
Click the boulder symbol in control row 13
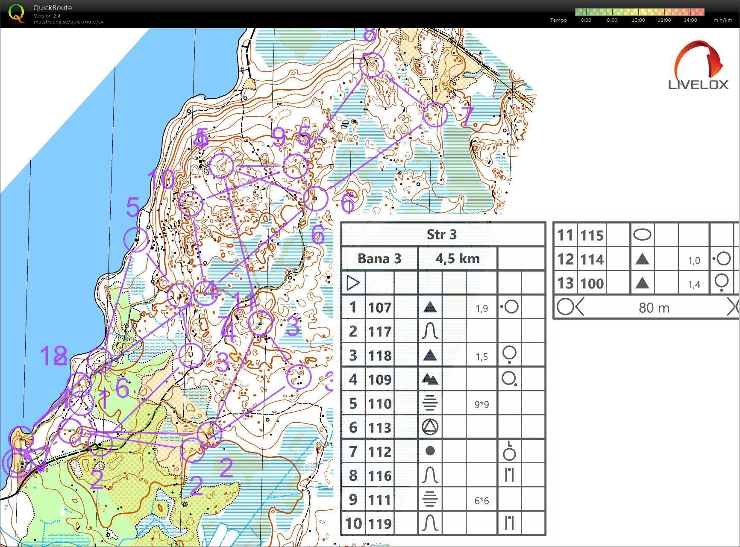point(642,283)
